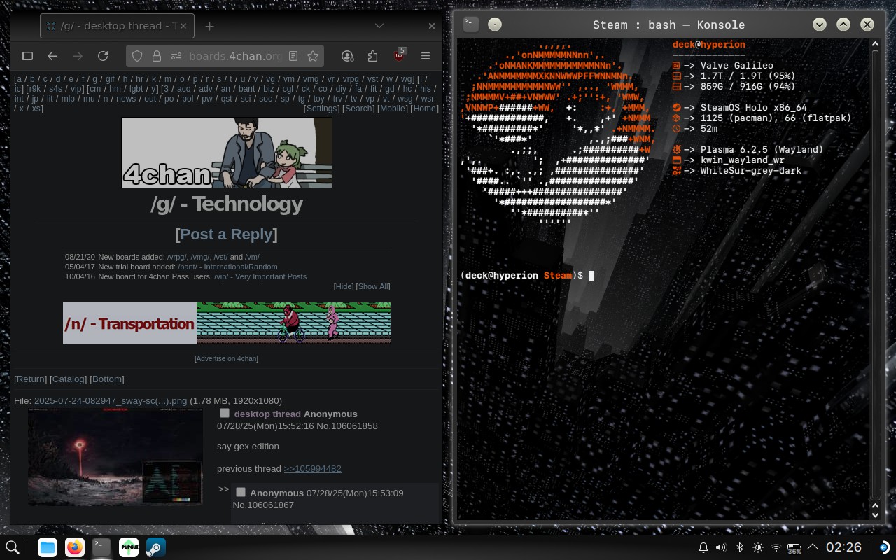Select the /g/ - desktop thread tab

click(117, 26)
